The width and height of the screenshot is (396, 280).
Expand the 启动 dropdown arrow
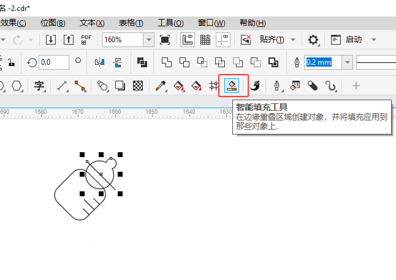(374, 40)
